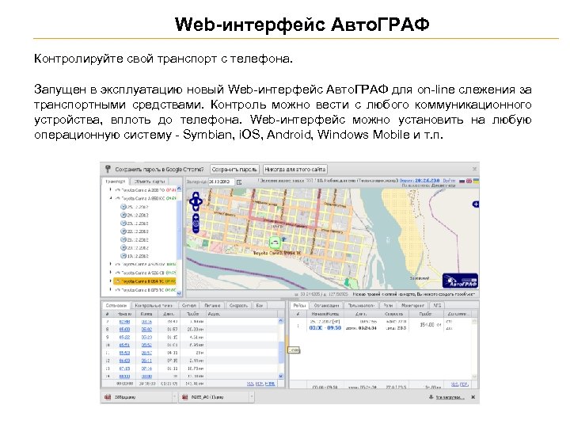This screenshot has width=570, height=428.
Task: Switch language with the Ukrainian flag
Action: pyautogui.click(x=476, y=181)
